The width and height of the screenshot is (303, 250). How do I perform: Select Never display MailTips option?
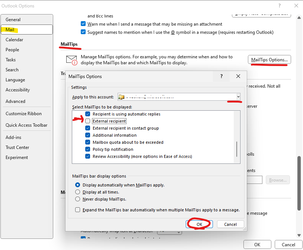(x=77, y=199)
